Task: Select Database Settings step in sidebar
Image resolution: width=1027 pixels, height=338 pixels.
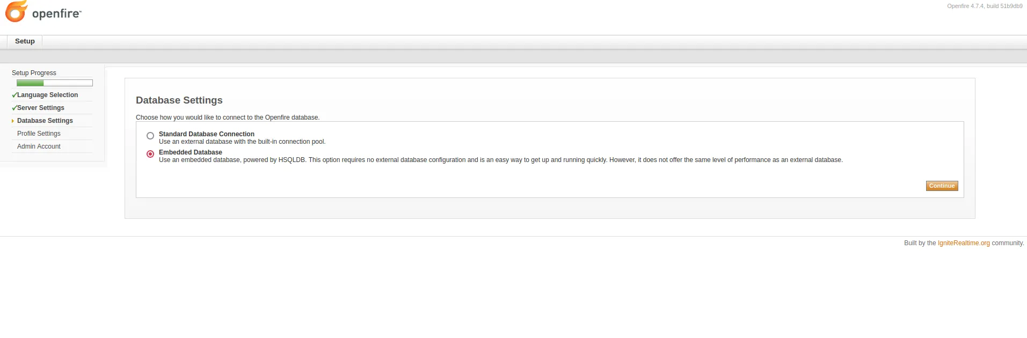Action: pyautogui.click(x=45, y=121)
